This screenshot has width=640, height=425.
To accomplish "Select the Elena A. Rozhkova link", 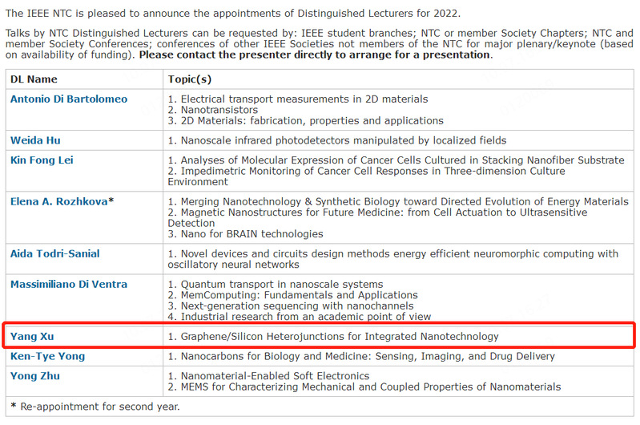I will click(x=58, y=201).
